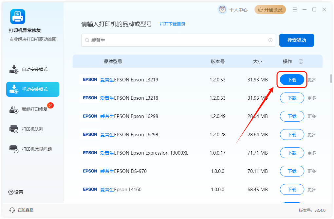Click the EPSON DS-970 model name

123,171
